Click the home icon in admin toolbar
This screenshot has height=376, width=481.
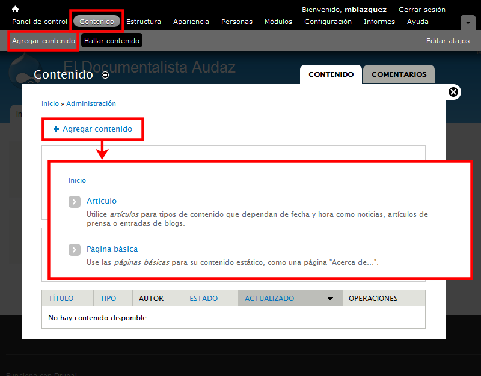16,9
